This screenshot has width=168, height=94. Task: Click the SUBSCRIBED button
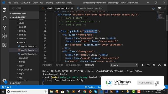146,83
